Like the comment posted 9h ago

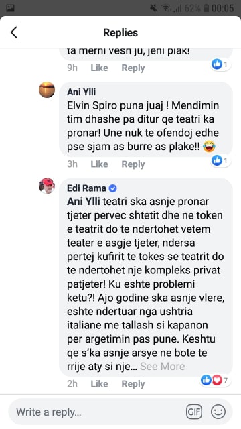99,68
